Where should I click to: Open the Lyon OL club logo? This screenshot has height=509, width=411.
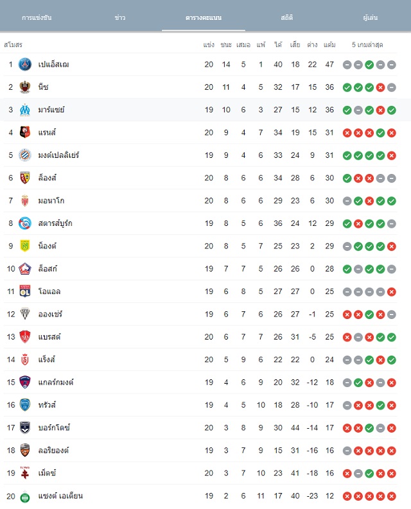coord(25,291)
